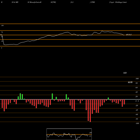Click the 100 label on the RSI axis
This screenshot has height=140, width=140.
2,25
